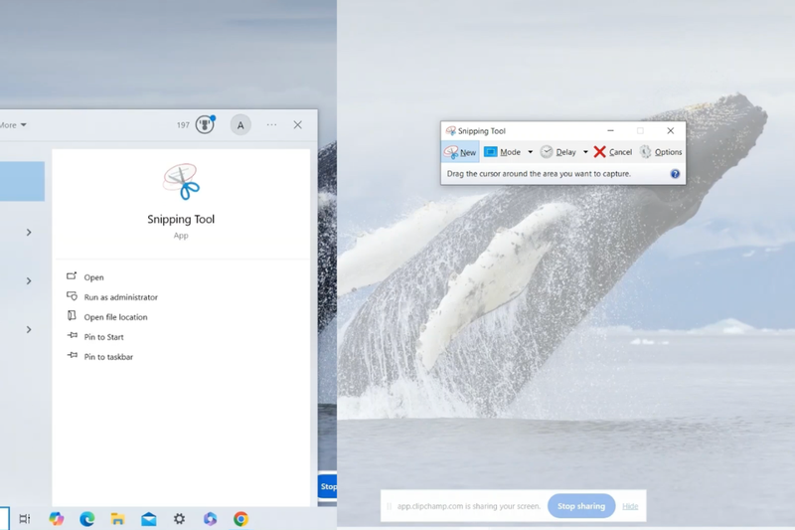
Task: Click the Task View taskbar icon
Action: pyautogui.click(x=24, y=519)
